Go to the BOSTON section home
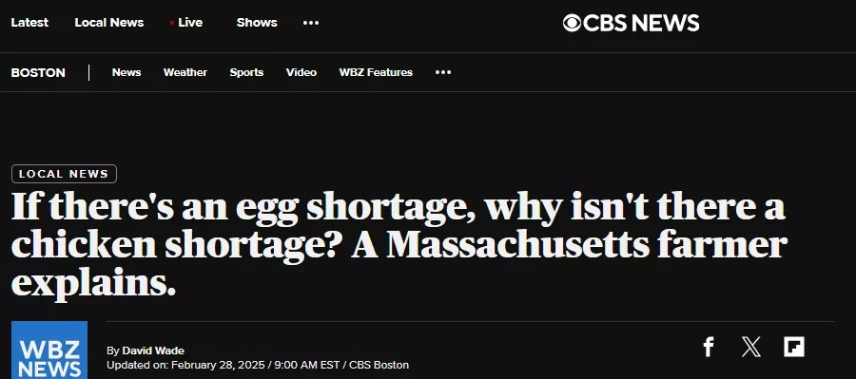856x379 pixels. pyautogui.click(x=38, y=72)
